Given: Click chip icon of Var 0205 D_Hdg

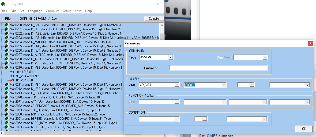Looking at the screenshot, I should pyautogui.click(x=7, y=46).
